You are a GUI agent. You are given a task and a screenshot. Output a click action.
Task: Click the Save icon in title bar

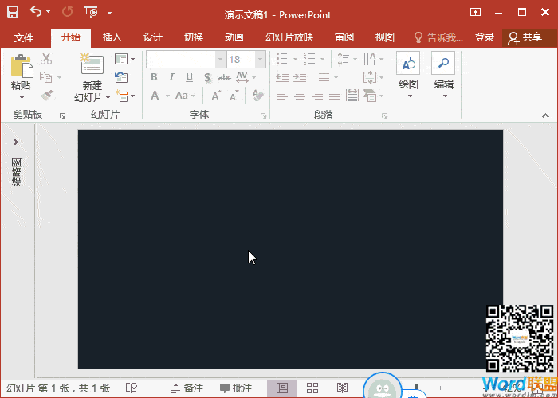[13, 12]
